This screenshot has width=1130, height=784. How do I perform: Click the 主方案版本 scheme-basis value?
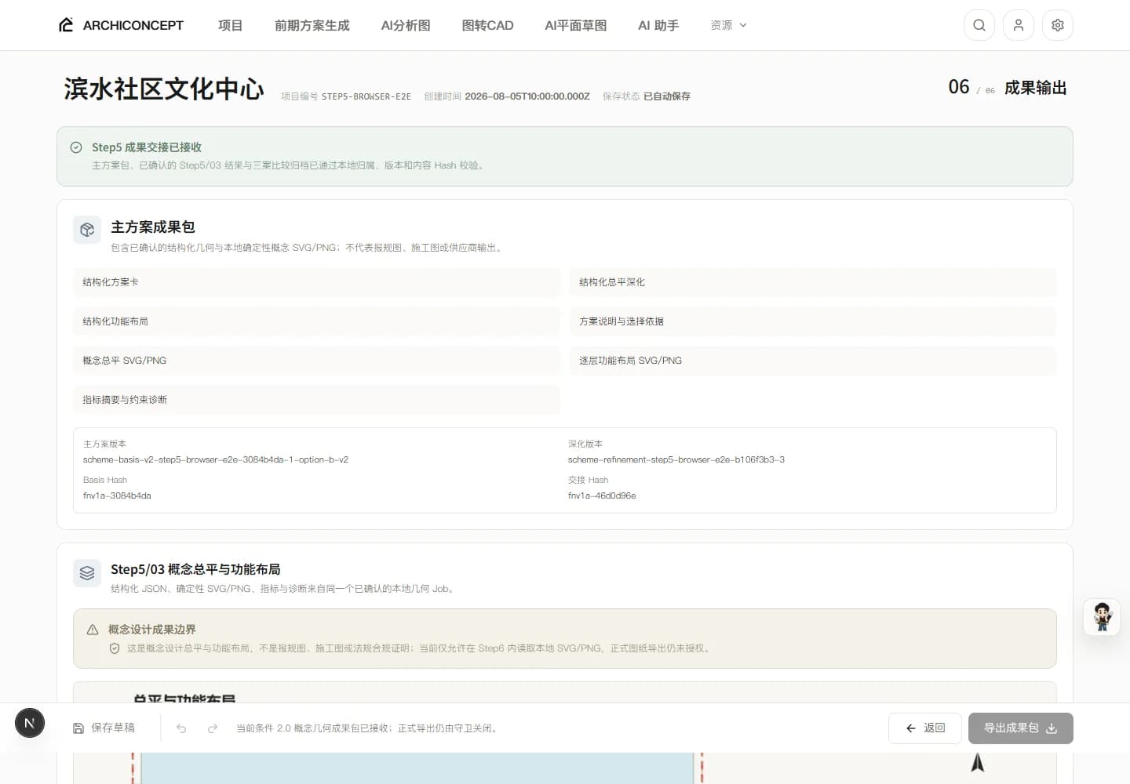[216, 459]
